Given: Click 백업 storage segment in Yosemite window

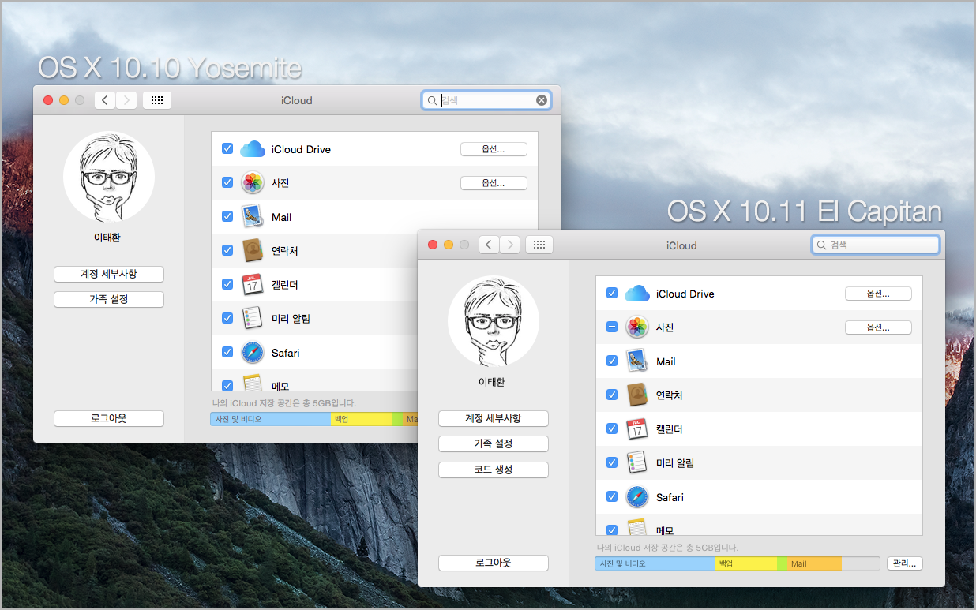Looking at the screenshot, I should [x=362, y=419].
